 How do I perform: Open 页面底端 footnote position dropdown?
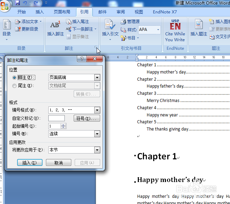[97, 78]
